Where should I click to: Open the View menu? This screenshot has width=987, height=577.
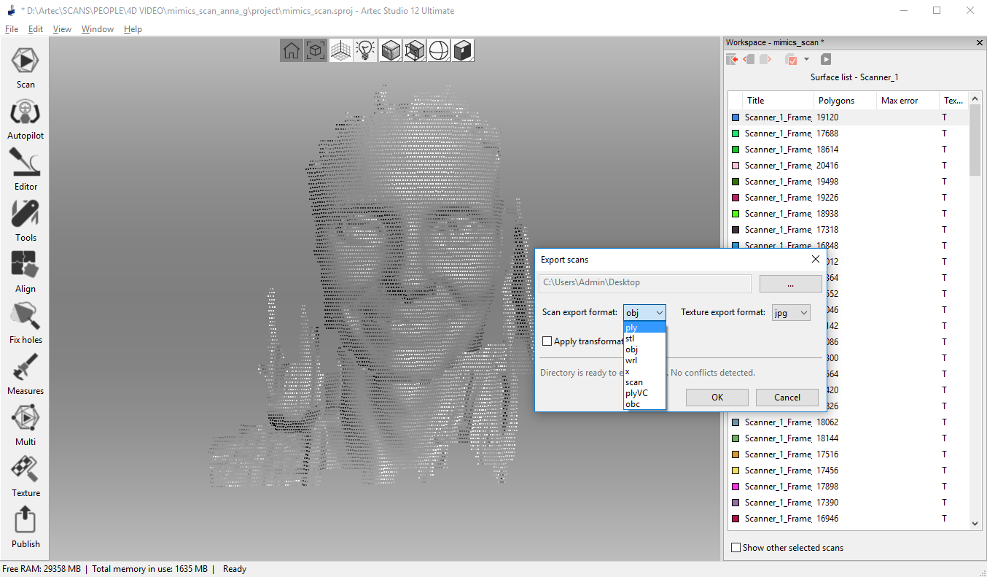[63, 29]
